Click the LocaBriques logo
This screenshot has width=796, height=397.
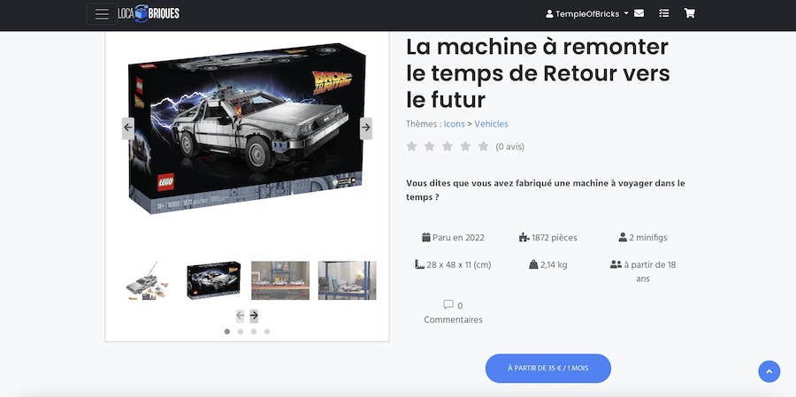(x=149, y=14)
